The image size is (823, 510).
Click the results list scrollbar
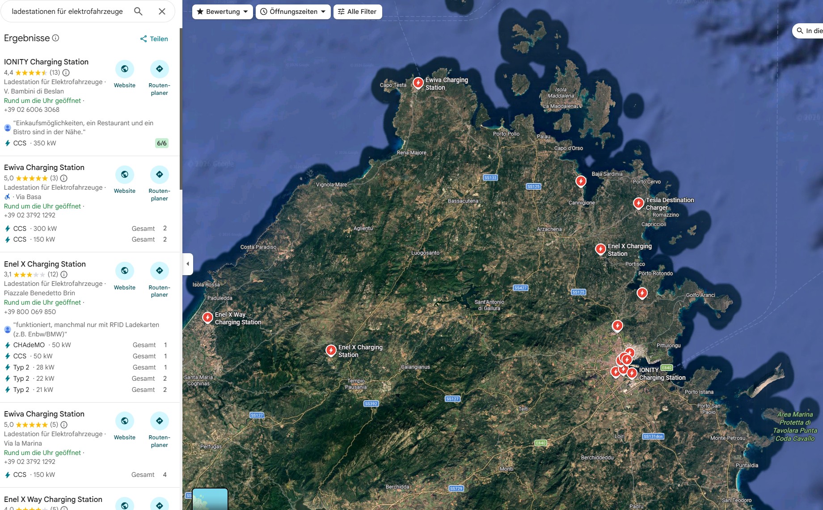tap(181, 107)
